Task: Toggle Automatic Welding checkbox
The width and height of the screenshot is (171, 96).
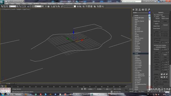Action: pyautogui.click(x=155, y=47)
